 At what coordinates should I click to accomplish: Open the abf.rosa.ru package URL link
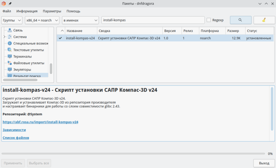tap(40, 122)
